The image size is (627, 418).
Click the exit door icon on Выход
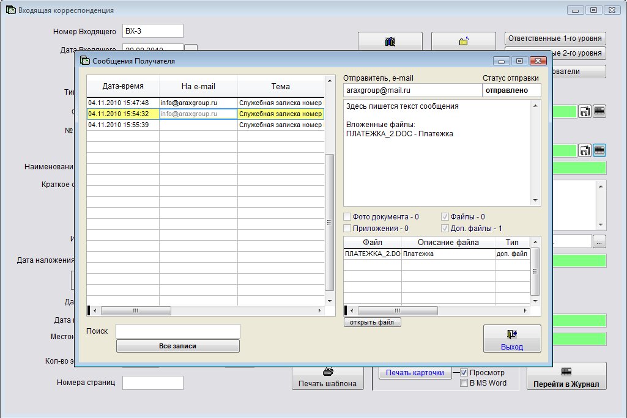tap(512, 334)
